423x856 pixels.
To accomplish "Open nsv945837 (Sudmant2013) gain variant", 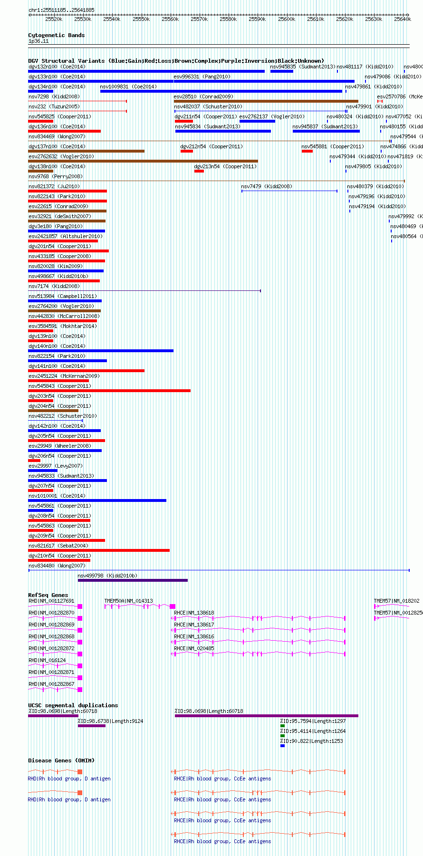I will coord(326,131).
